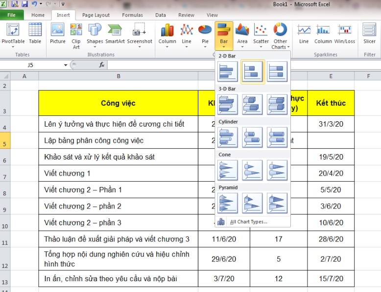Select column B header
Screen dimensions: 381x292
(119, 76)
